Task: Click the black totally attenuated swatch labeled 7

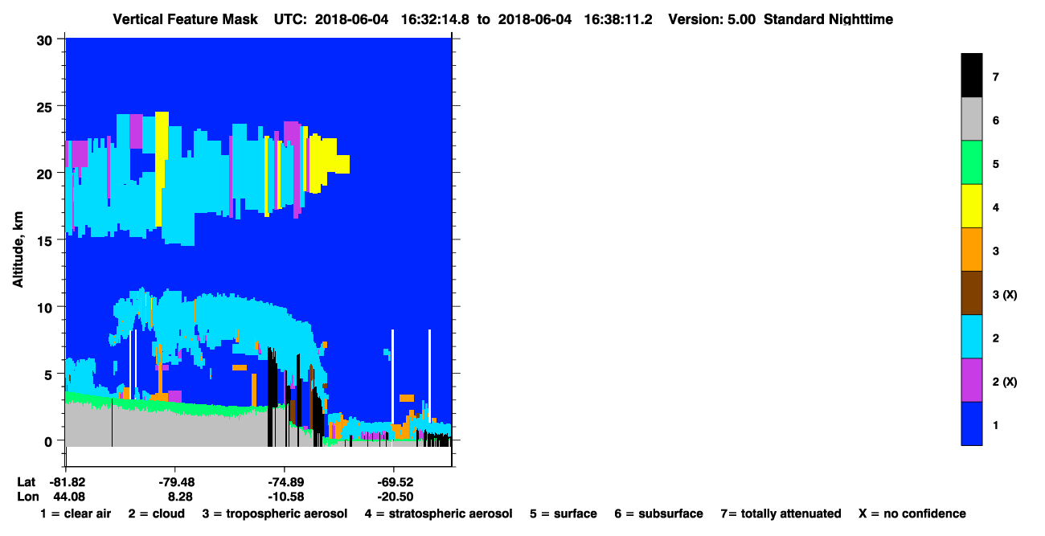Action: [x=972, y=76]
